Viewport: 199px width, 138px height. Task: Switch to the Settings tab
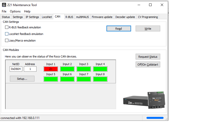coord(18,17)
